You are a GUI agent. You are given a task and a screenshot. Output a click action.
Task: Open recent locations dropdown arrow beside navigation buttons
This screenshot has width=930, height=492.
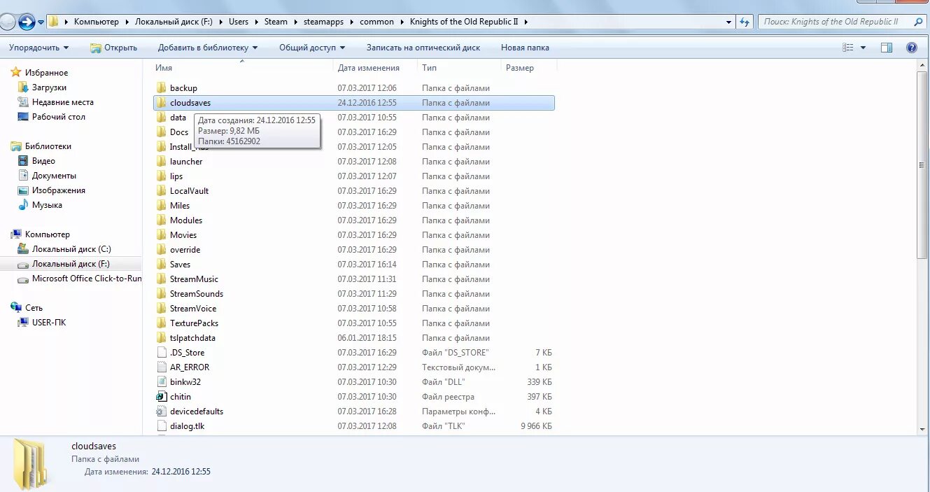point(41,22)
